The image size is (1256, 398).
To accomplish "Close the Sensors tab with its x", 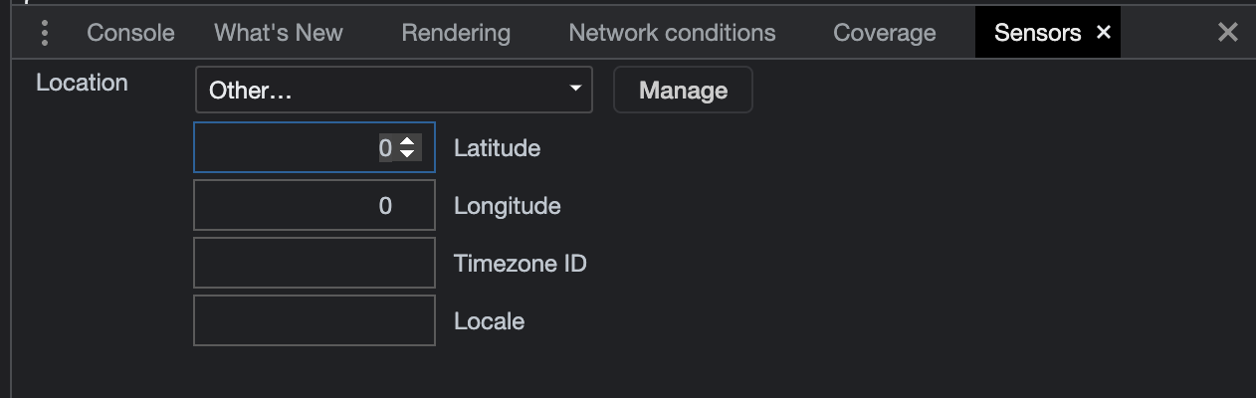I will (1103, 33).
